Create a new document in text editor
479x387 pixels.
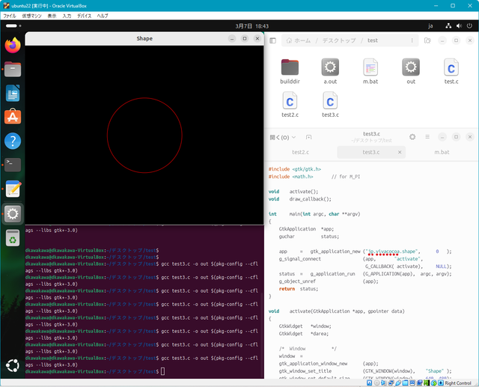[x=308, y=138]
